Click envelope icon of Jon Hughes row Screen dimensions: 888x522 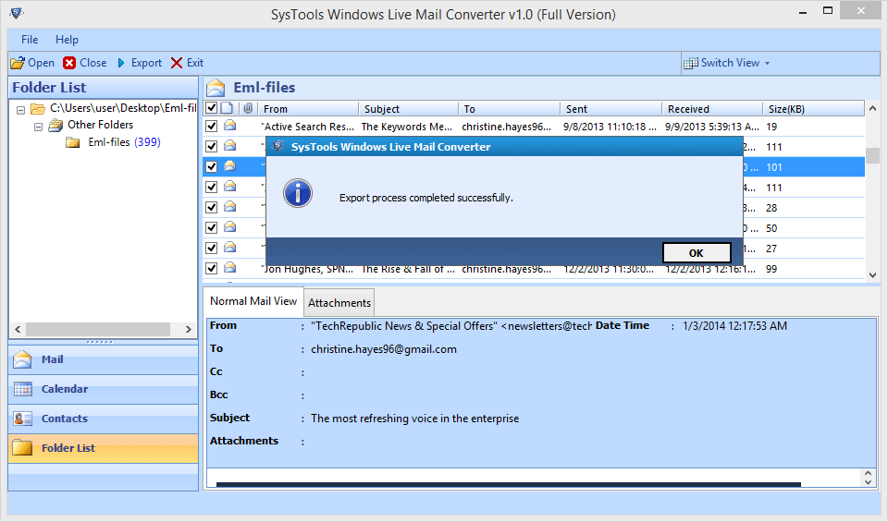coord(230,268)
